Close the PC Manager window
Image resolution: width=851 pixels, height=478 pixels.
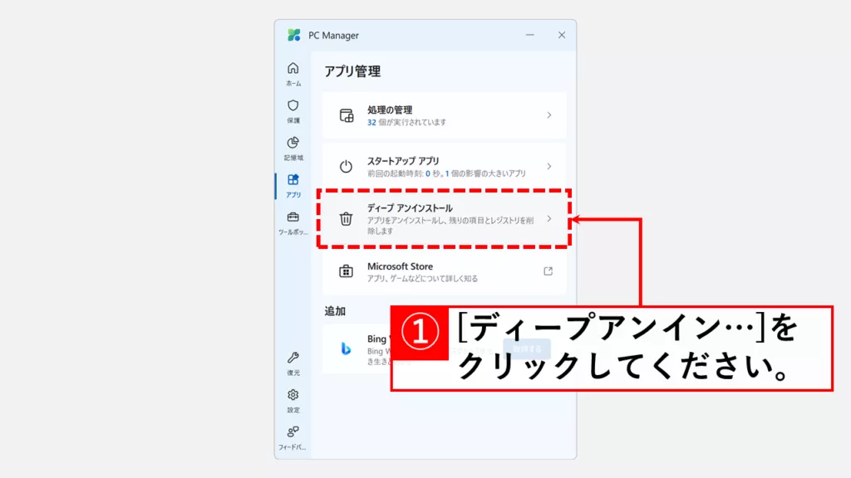pos(562,35)
